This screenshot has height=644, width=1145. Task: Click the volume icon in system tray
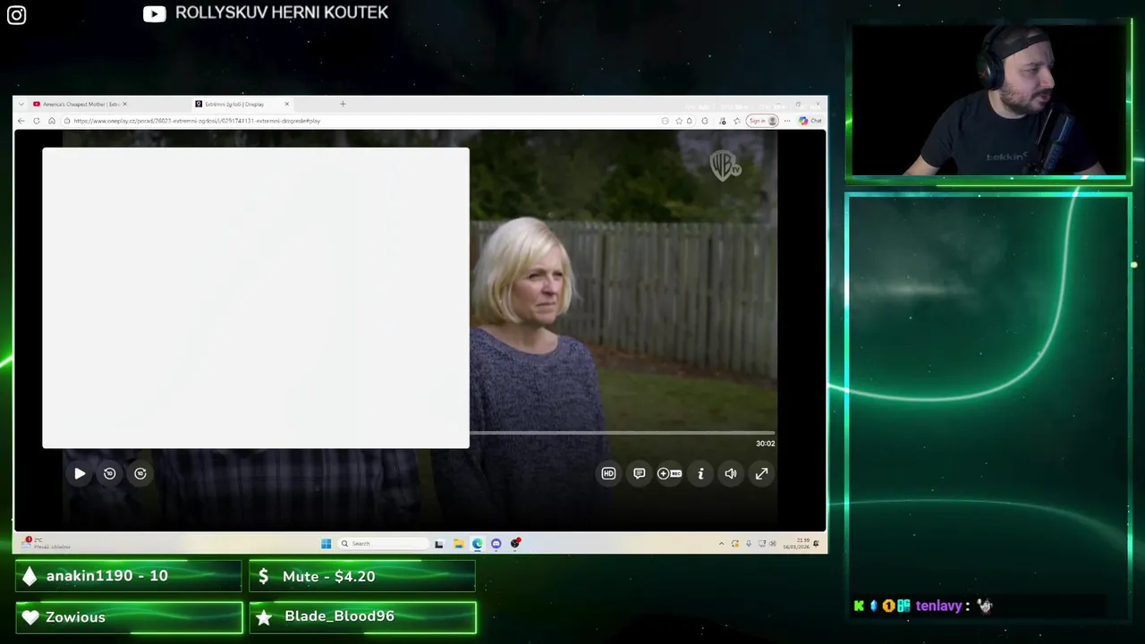[772, 543]
